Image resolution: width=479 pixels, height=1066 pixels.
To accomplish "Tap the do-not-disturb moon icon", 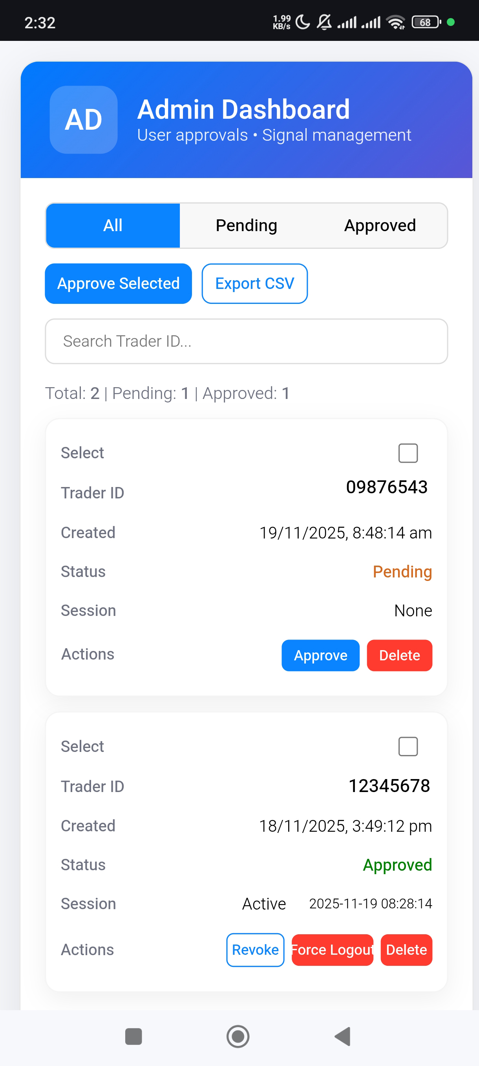I will coord(303,22).
